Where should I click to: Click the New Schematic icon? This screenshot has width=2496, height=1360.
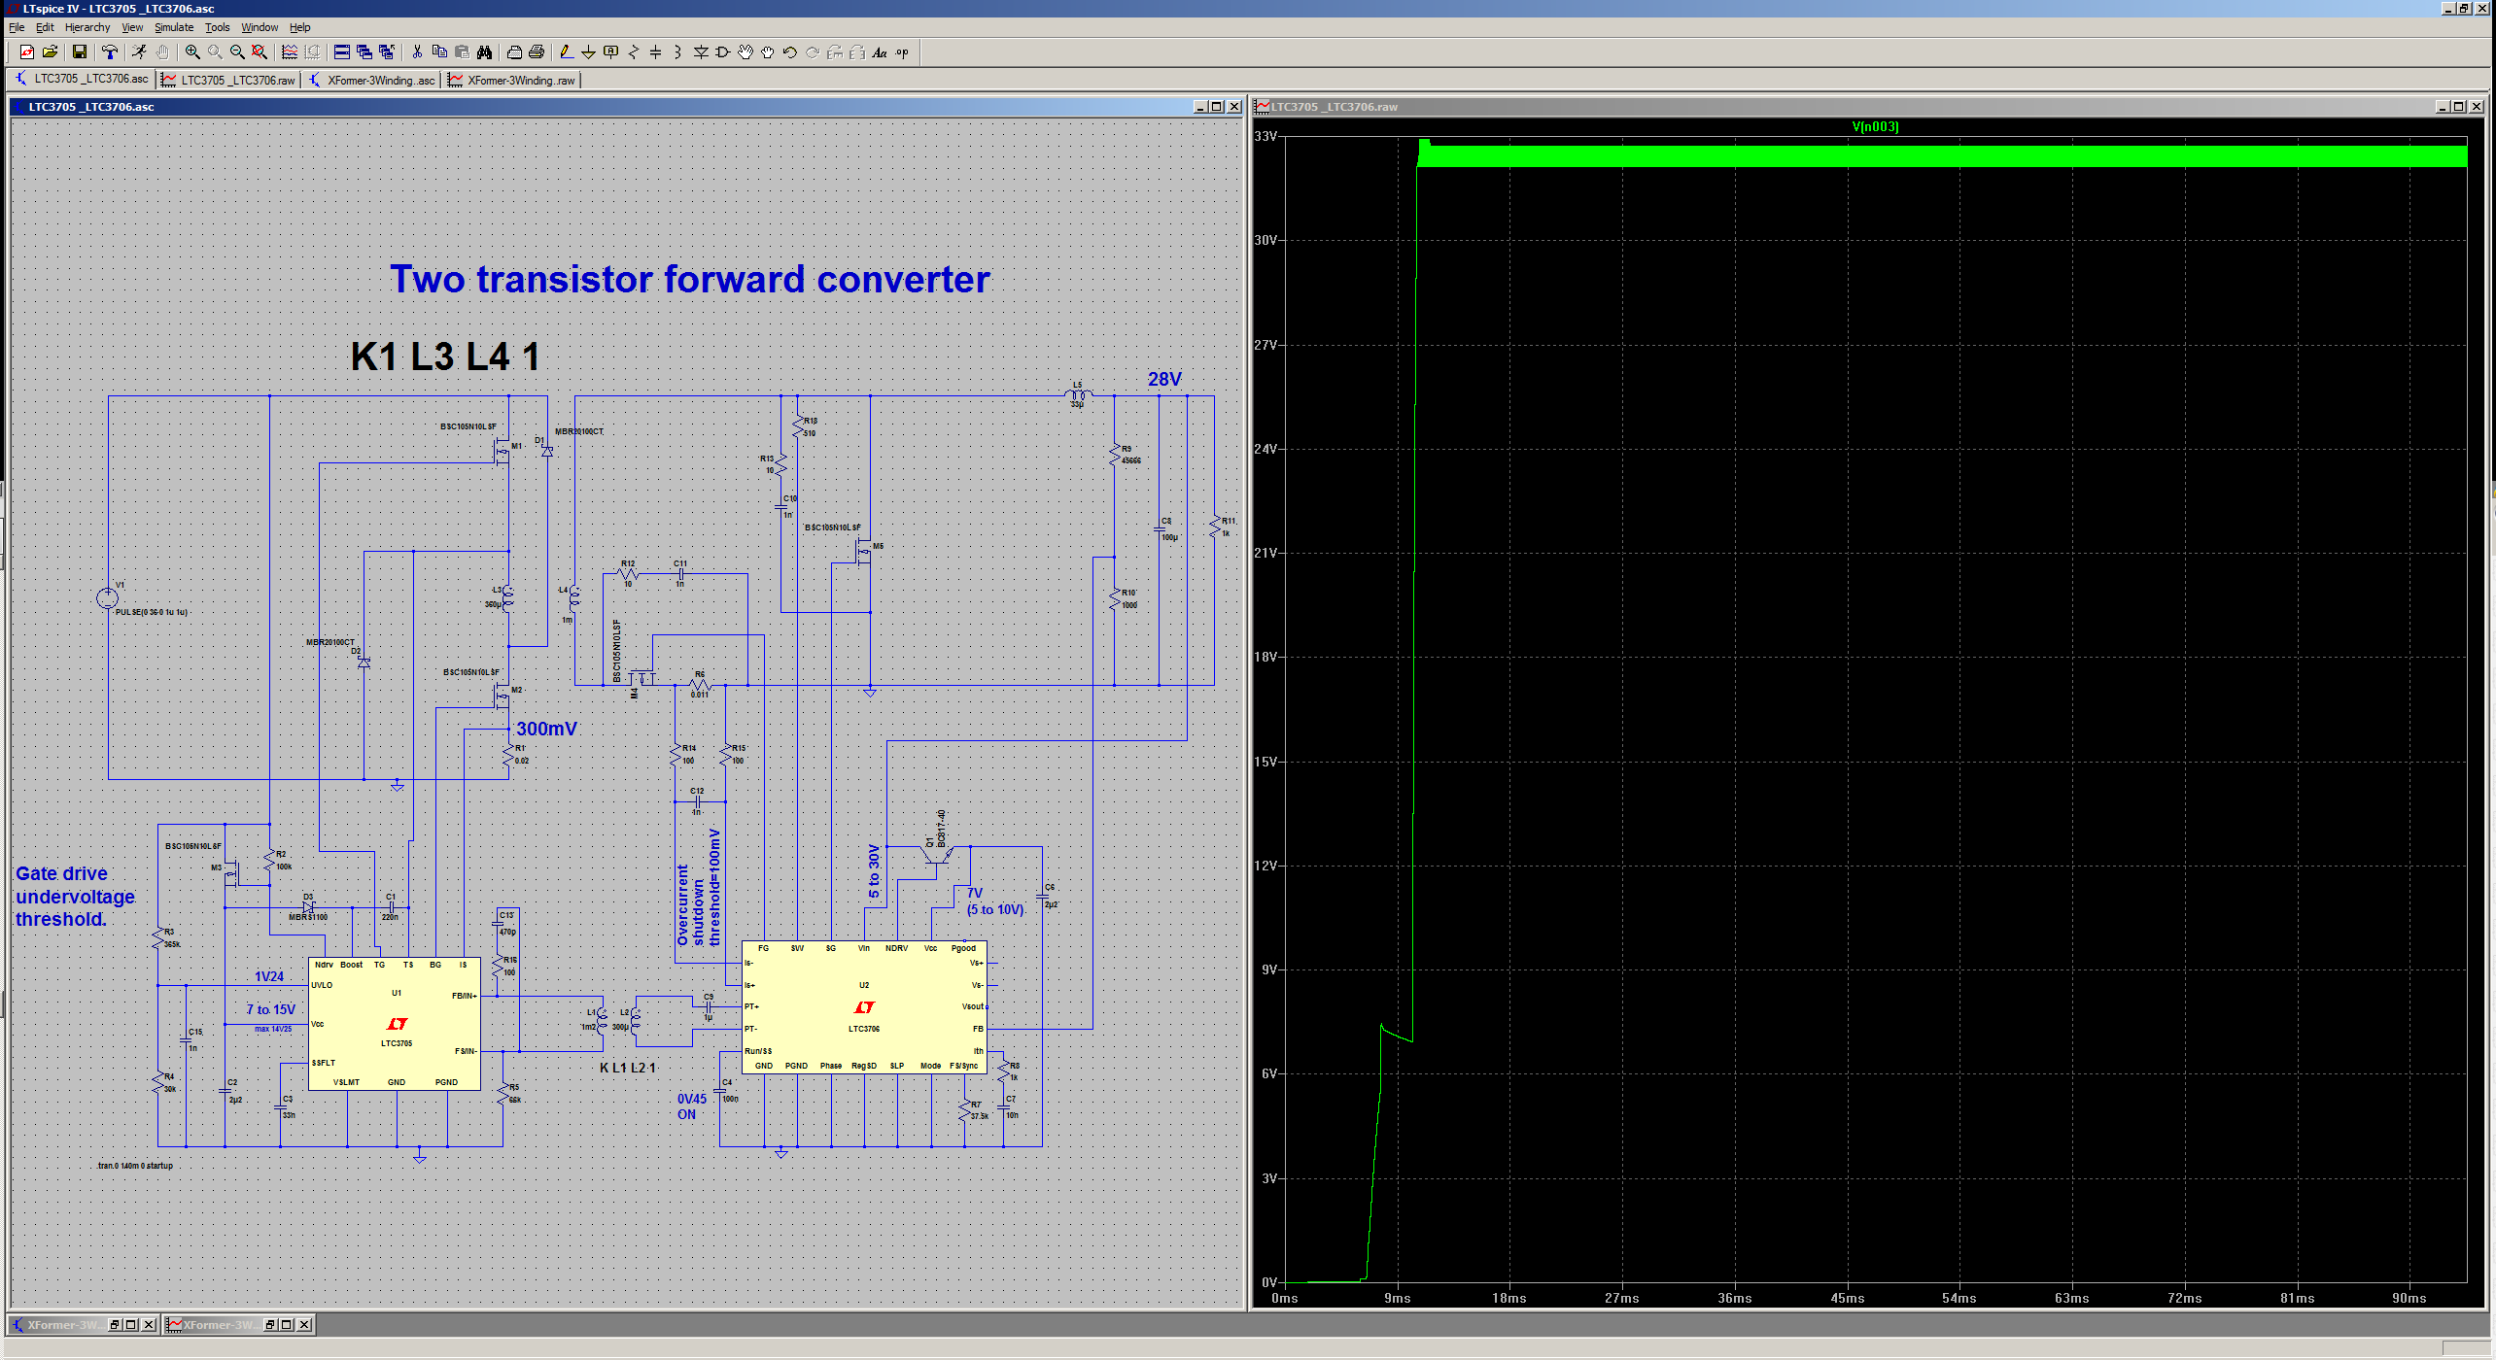(27, 52)
